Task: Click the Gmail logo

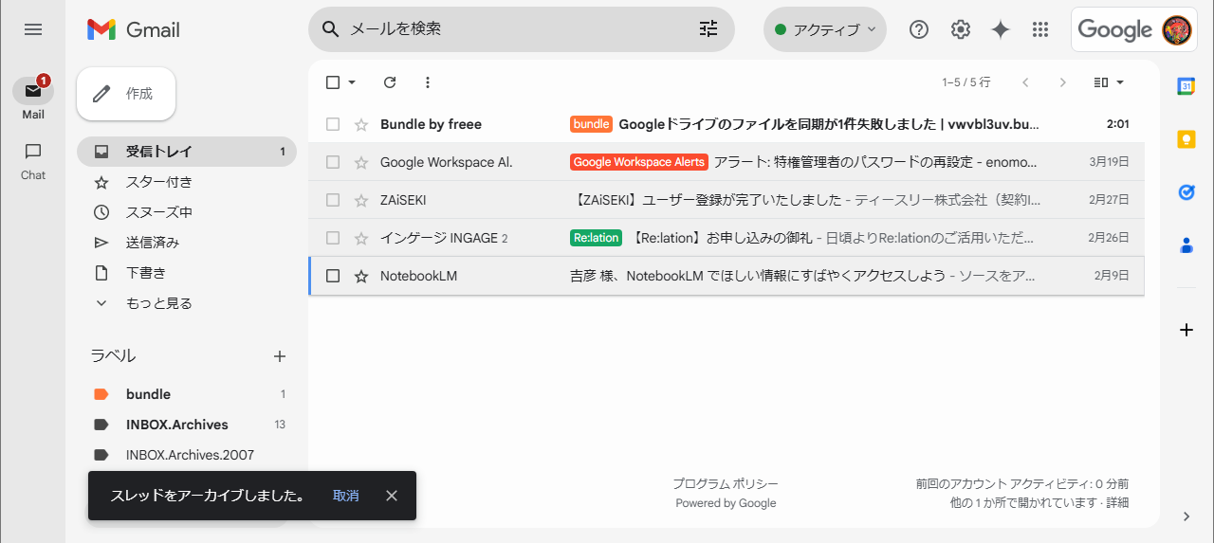Action: [x=134, y=29]
